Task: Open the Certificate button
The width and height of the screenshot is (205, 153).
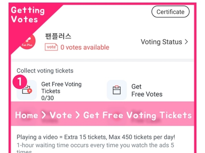Action: (170, 12)
